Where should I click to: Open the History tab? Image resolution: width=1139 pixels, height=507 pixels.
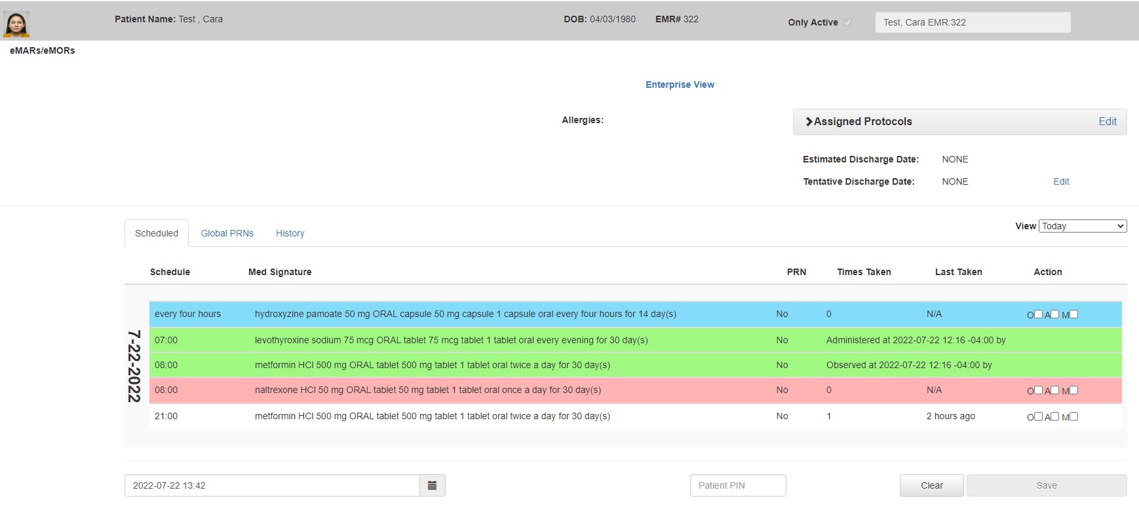[290, 233]
